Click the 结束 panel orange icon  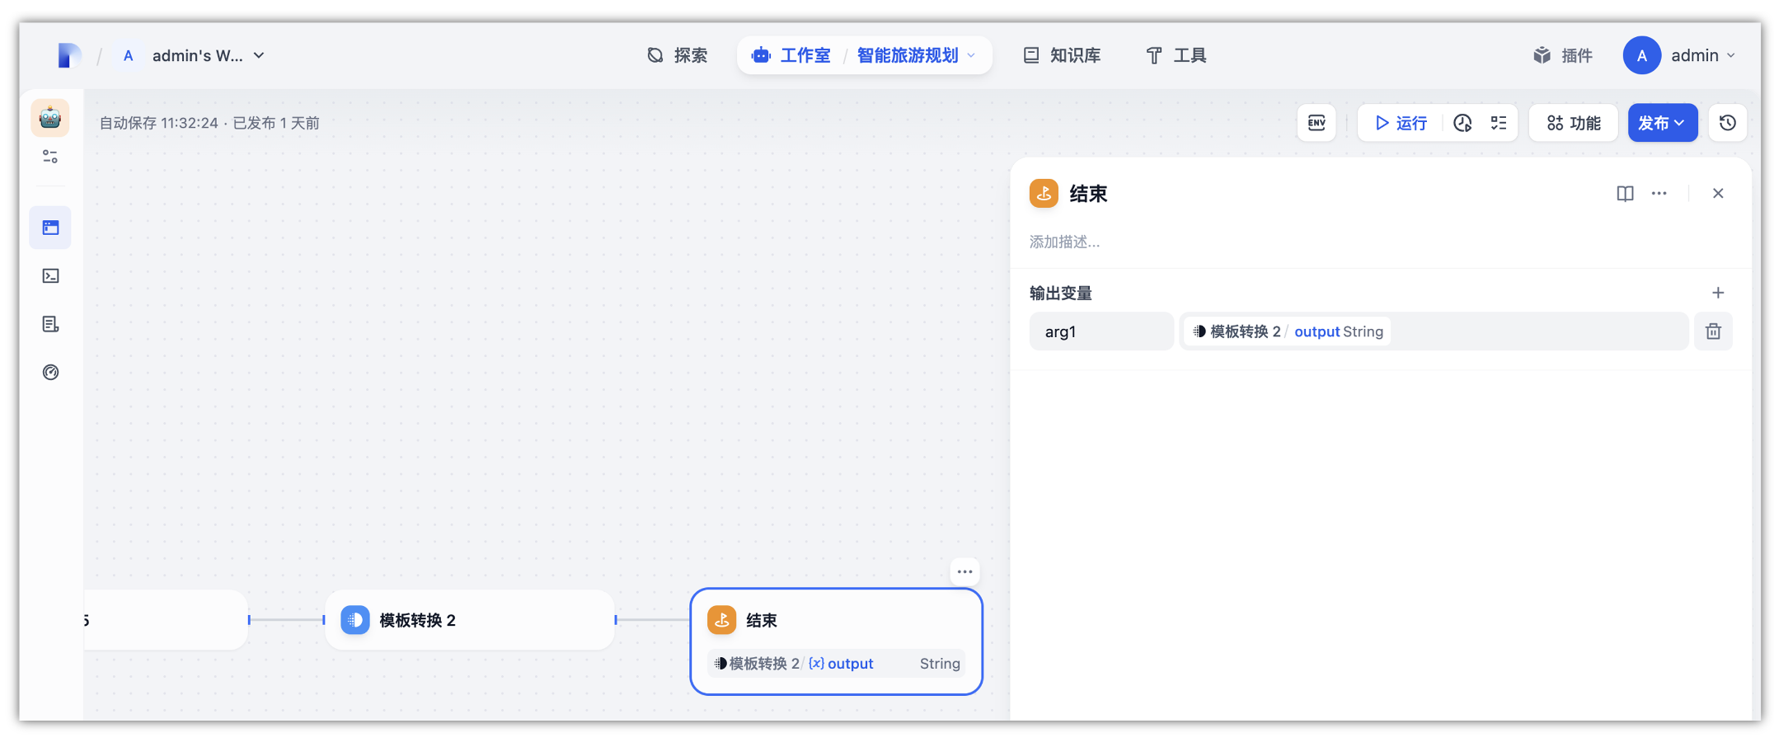1044,194
